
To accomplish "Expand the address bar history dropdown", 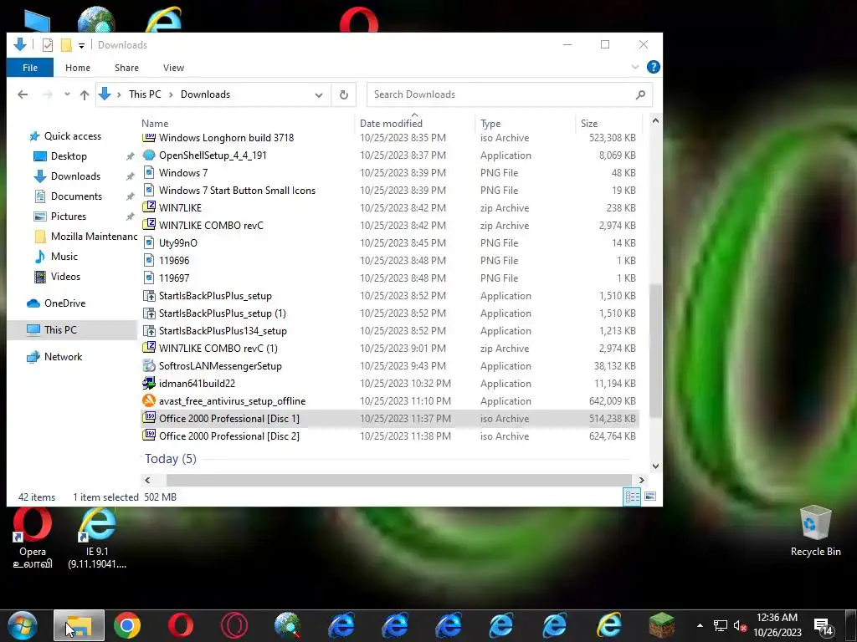I will point(319,94).
